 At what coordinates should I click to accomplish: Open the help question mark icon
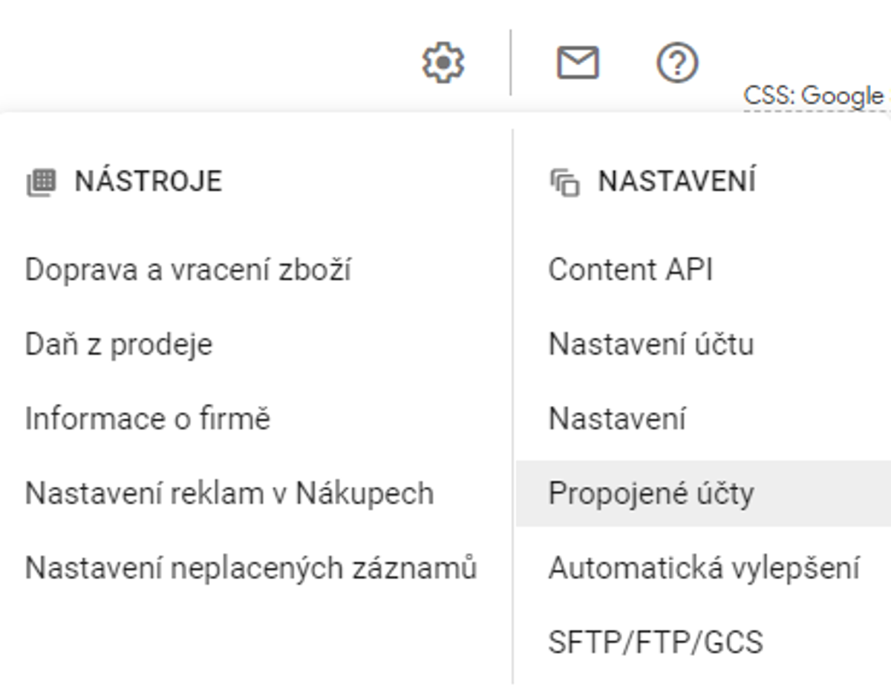[677, 62]
